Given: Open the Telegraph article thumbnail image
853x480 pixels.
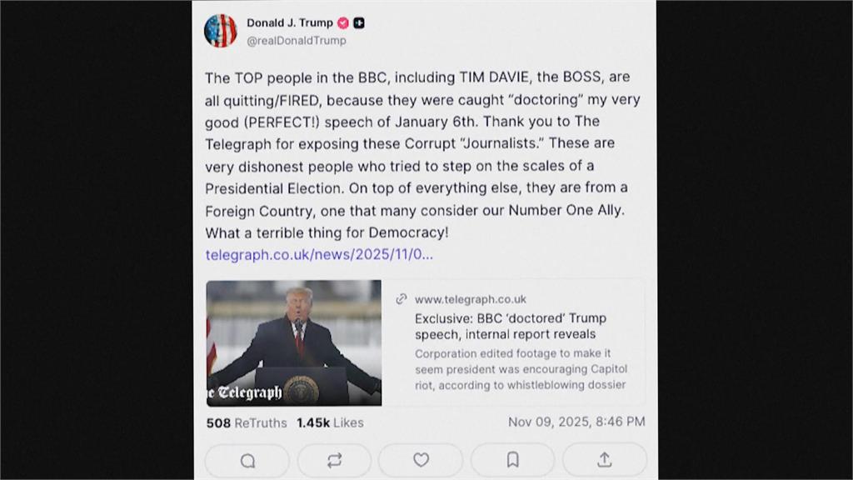Looking at the screenshot, I should pyautogui.click(x=294, y=342).
